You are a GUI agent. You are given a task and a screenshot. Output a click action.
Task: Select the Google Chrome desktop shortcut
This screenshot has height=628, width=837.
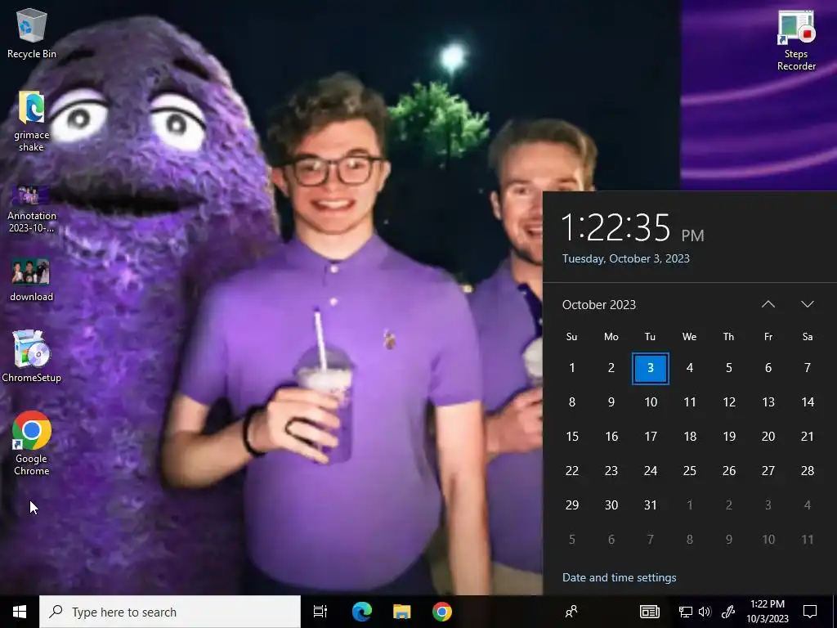pos(32,443)
